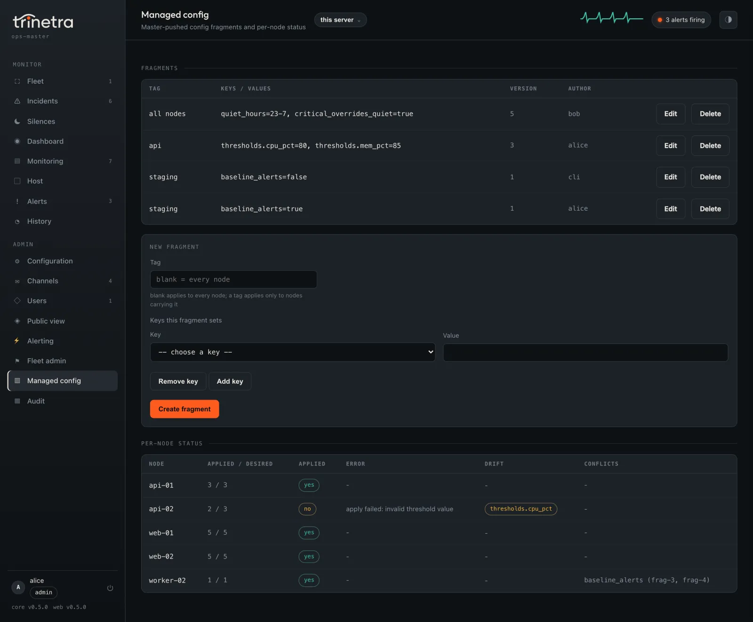This screenshot has width=753, height=622.
Task: Open the Silences page
Action: click(x=63, y=121)
